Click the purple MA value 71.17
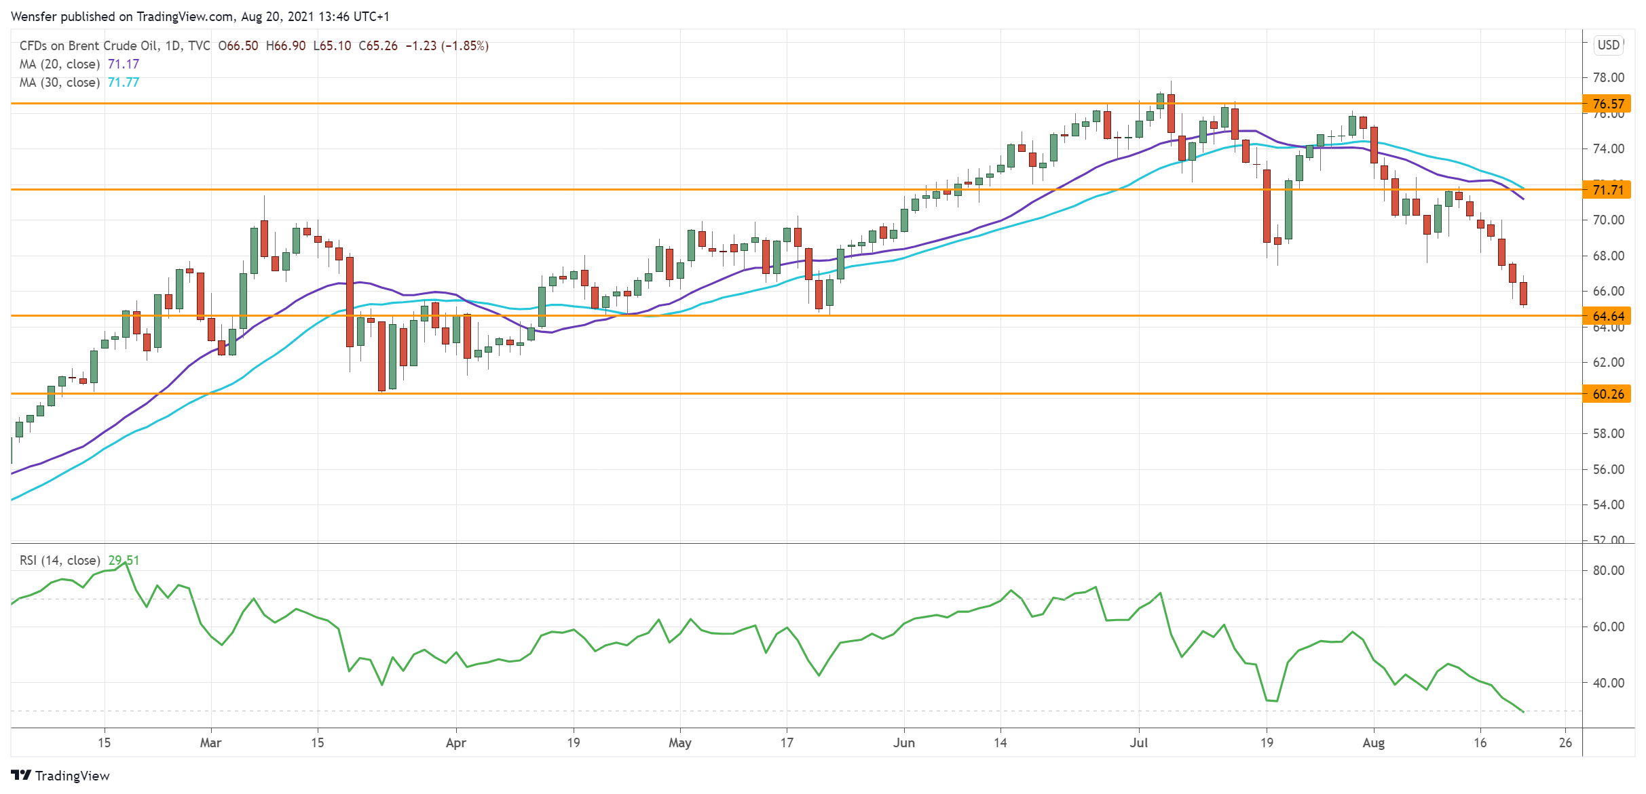1646x794 pixels. pyautogui.click(x=124, y=64)
